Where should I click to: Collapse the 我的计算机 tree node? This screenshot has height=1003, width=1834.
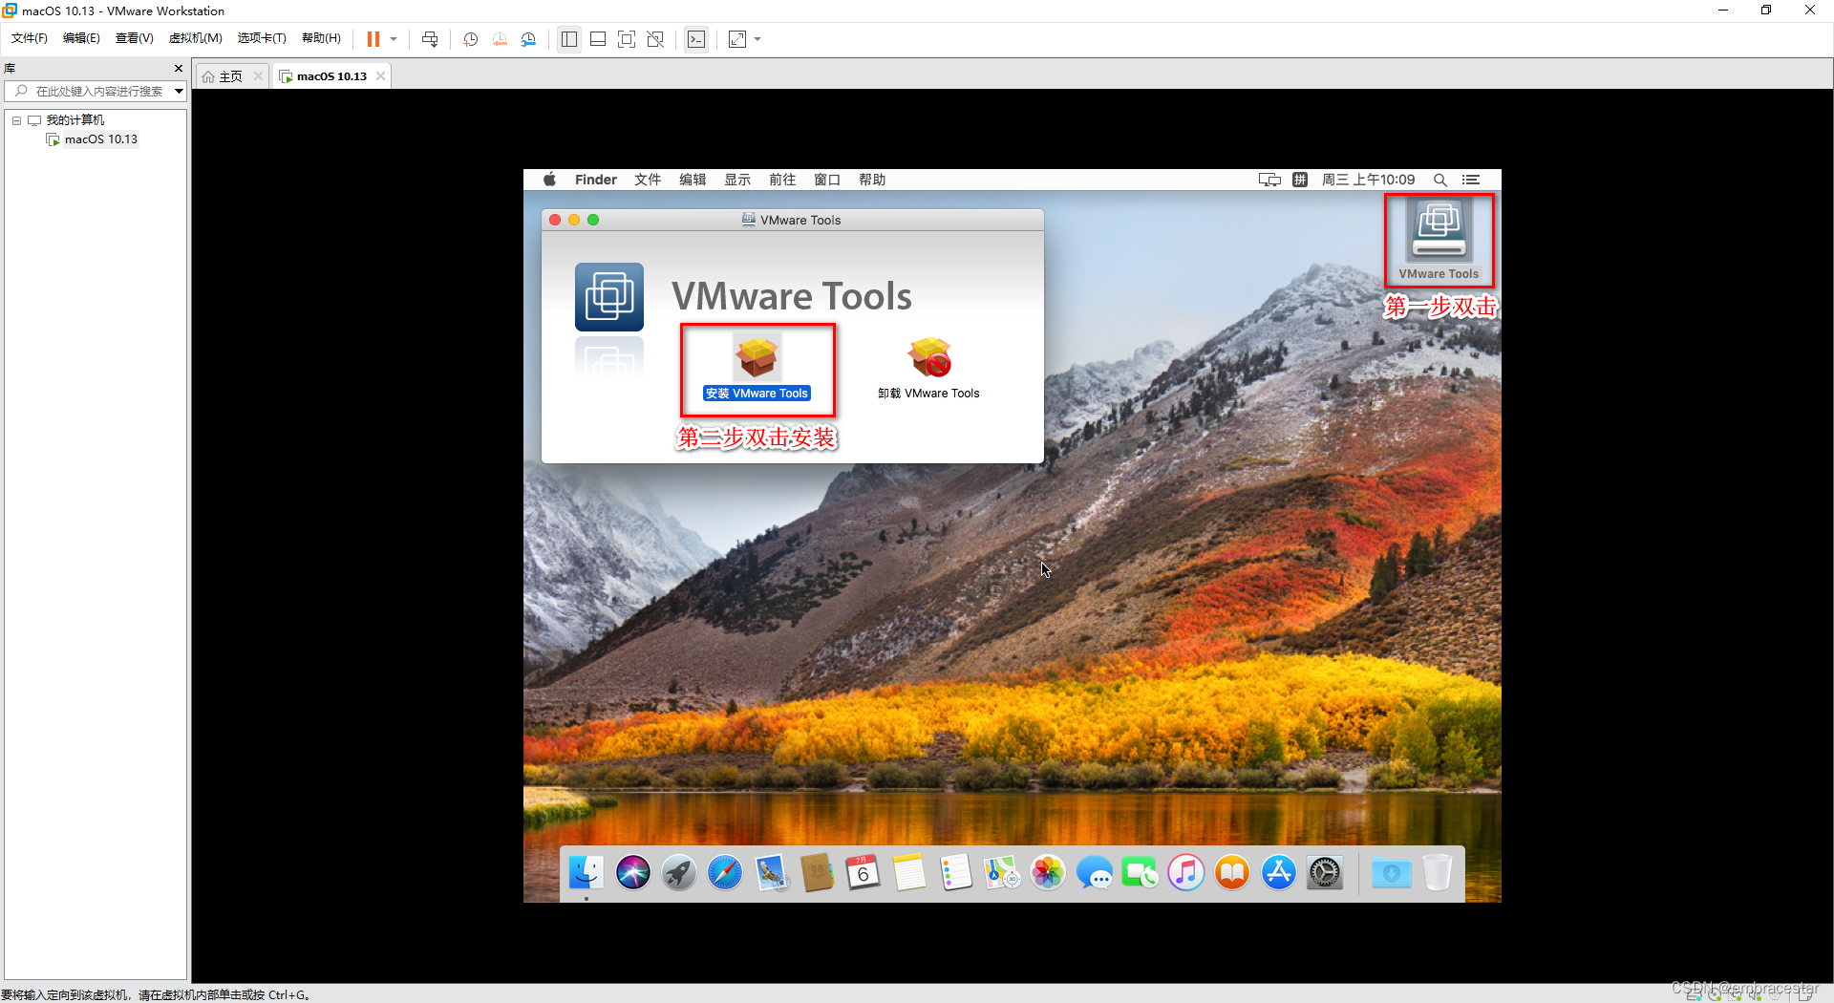click(x=16, y=120)
